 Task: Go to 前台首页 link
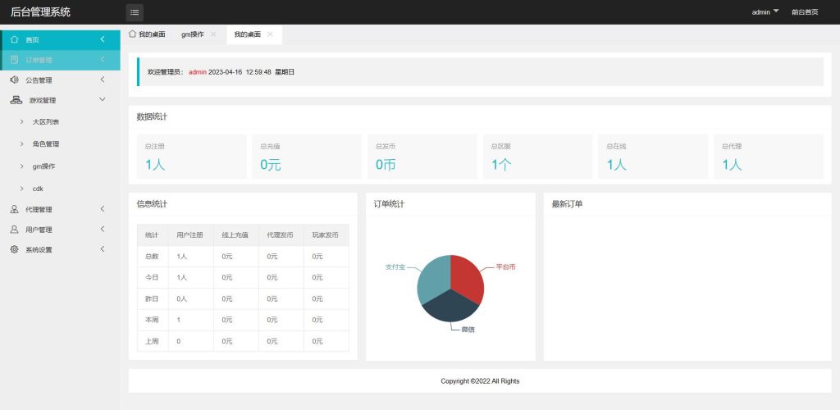[x=804, y=12]
